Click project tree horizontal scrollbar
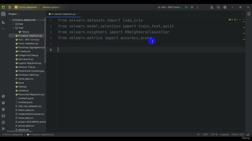This screenshot has height=141, width=252. 20,132
